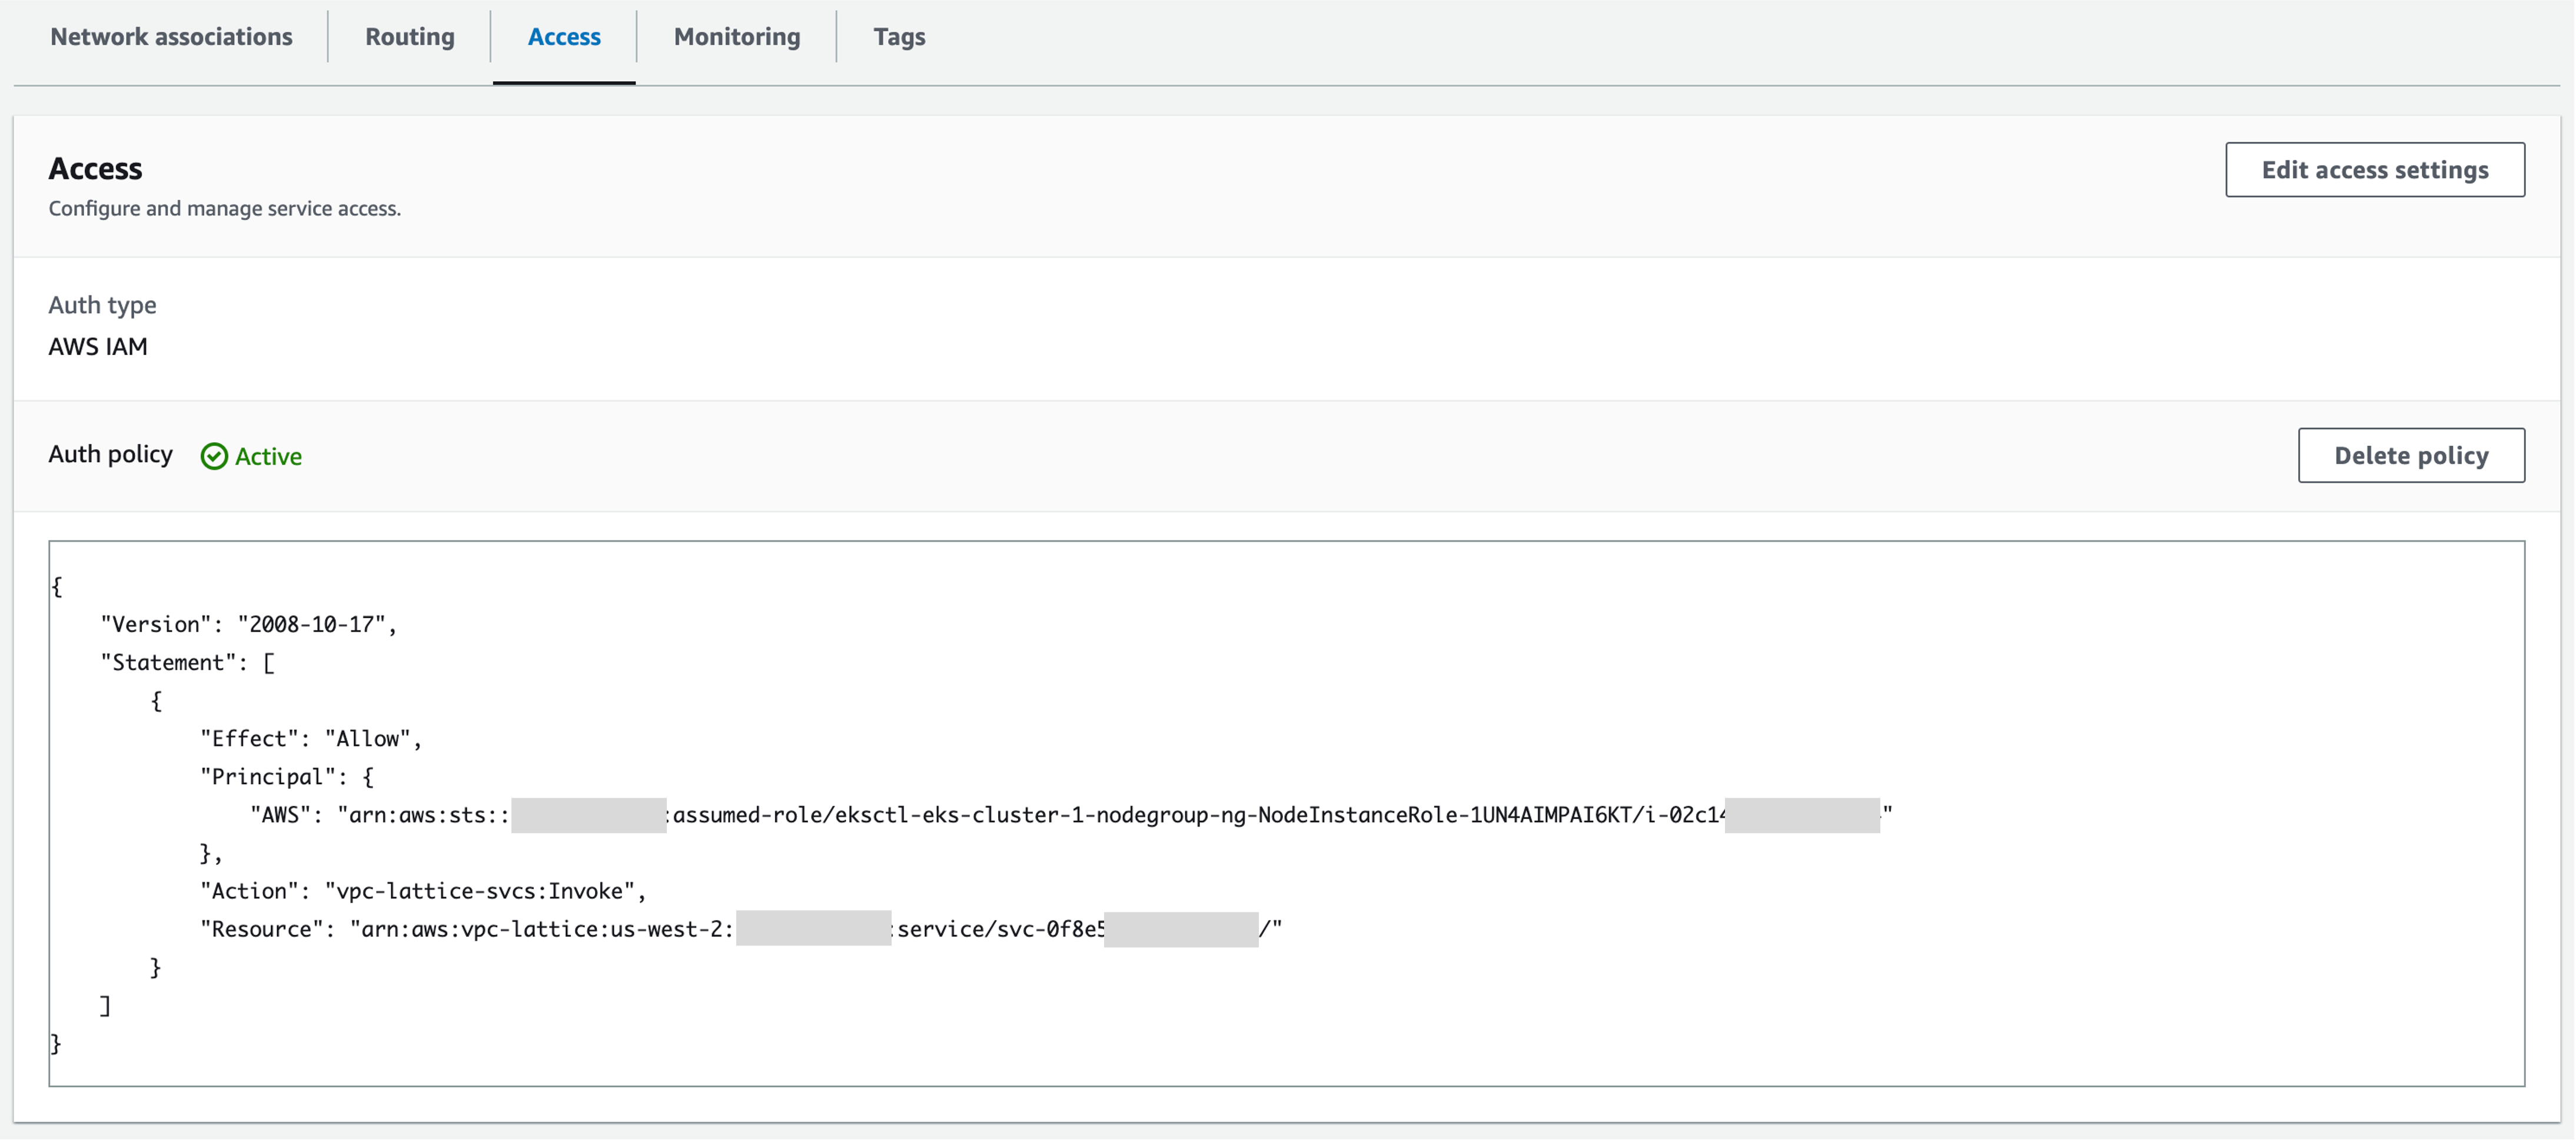Click the green Active status checkmark icon
The image size is (2576, 1141).
(214, 456)
